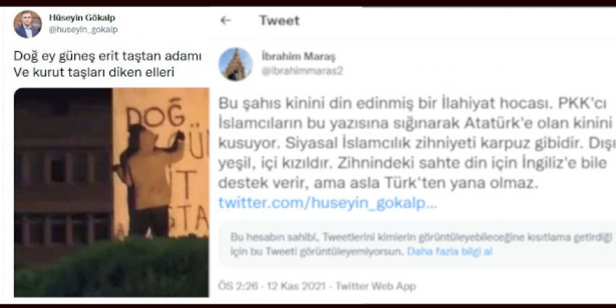Screen dimensions: 616x308
Task: Click the @huseyin_gokalp handle
Action: pos(83,30)
